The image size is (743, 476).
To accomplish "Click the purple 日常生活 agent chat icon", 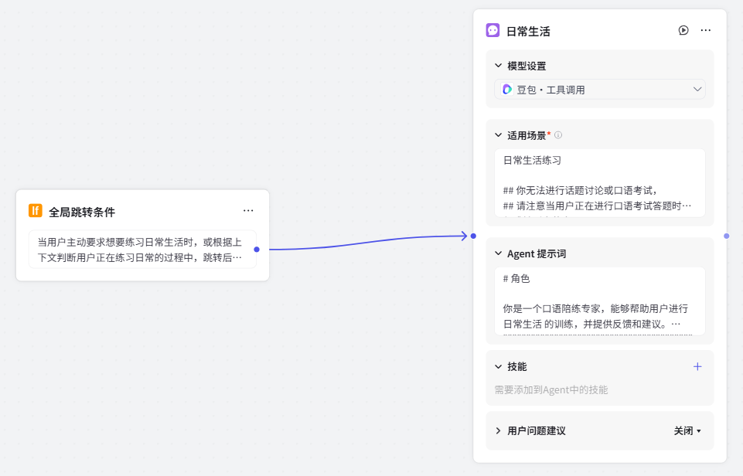I will click(492, 31).
